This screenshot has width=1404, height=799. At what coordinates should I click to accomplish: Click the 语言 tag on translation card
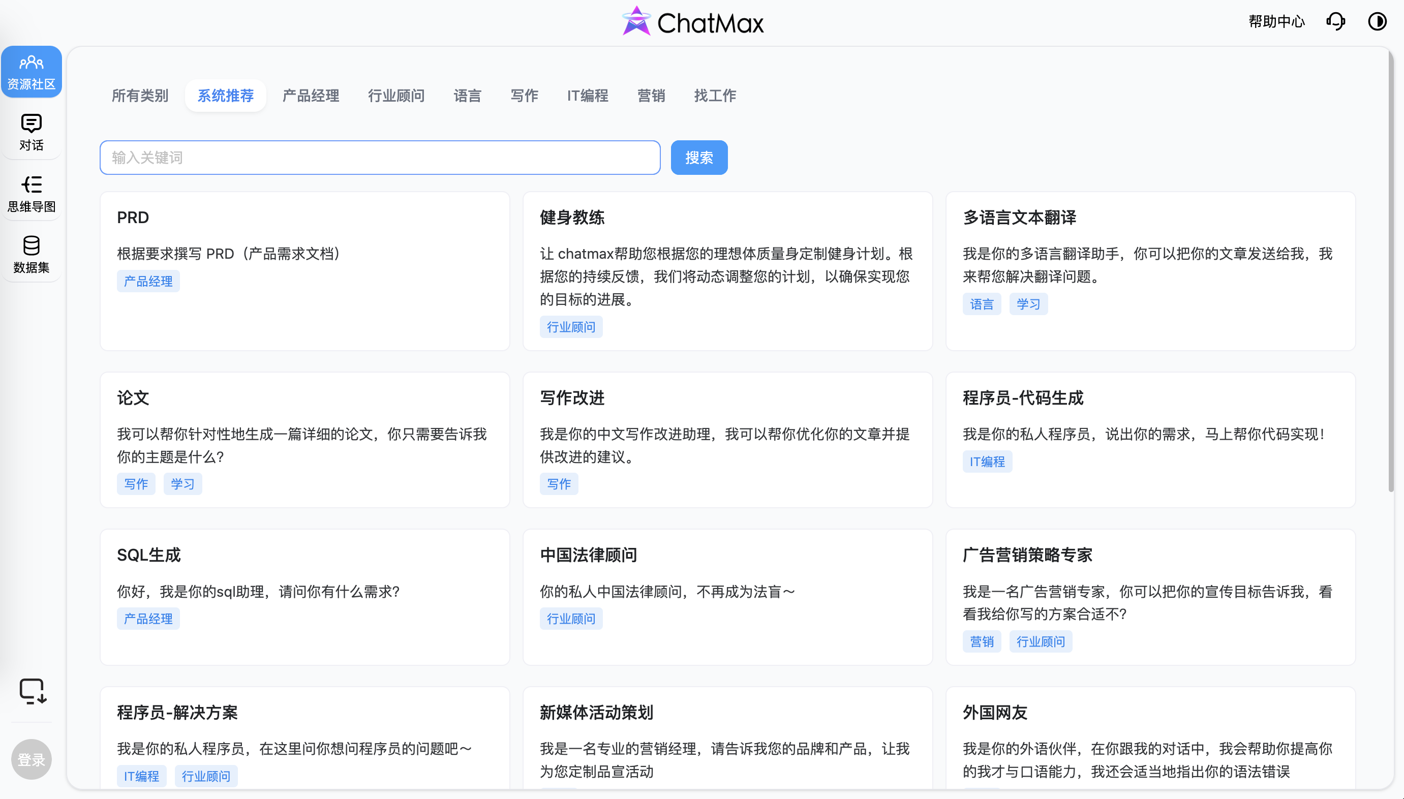pos(982,304)
